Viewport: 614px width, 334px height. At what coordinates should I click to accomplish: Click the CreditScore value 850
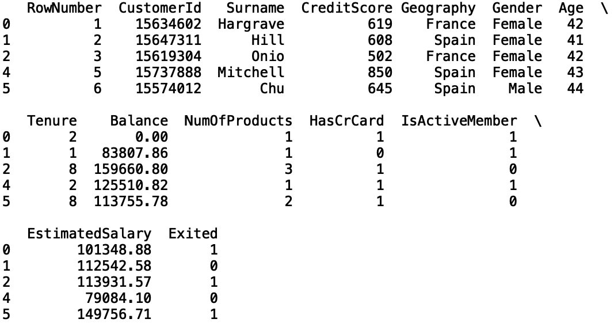[x=380, y=73]
